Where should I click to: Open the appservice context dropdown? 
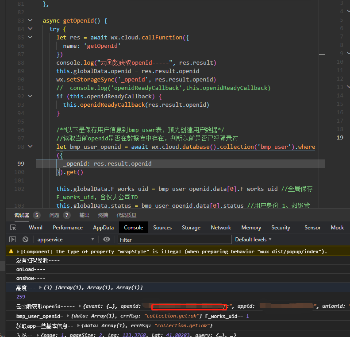click(65, 240)
